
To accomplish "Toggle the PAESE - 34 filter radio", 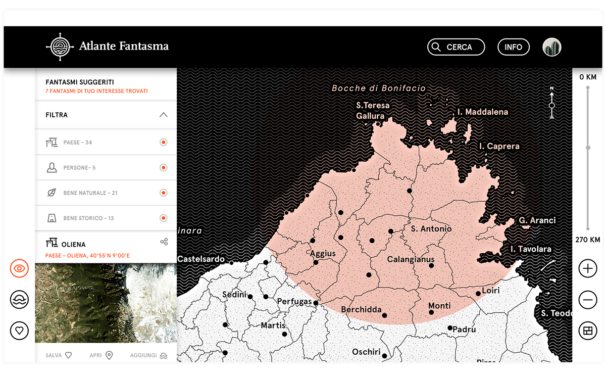I will tap(163, 143).
